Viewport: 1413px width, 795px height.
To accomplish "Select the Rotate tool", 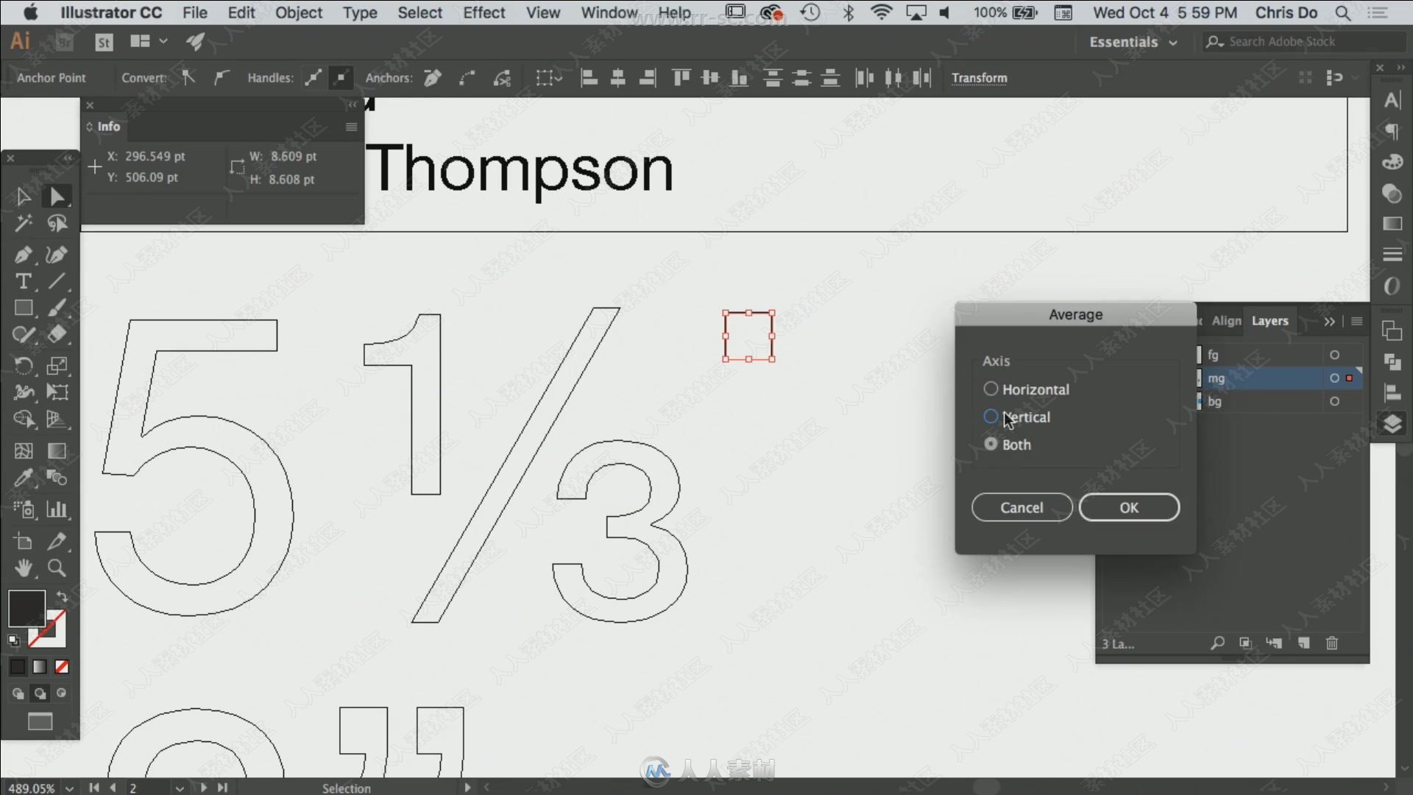I will click(24, 362).
